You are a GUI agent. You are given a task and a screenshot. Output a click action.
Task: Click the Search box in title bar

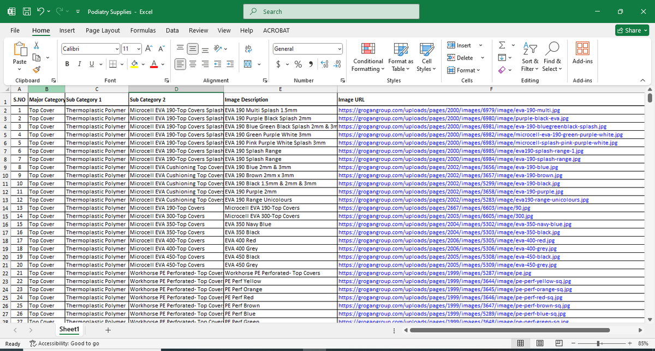(331, 11)
